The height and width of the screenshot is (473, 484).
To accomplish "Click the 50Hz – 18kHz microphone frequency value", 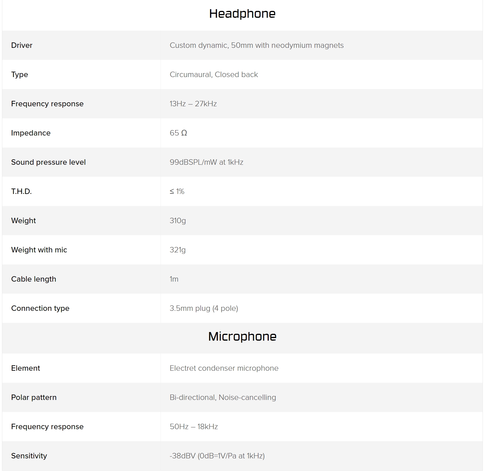I will click(x=194, y=427).
